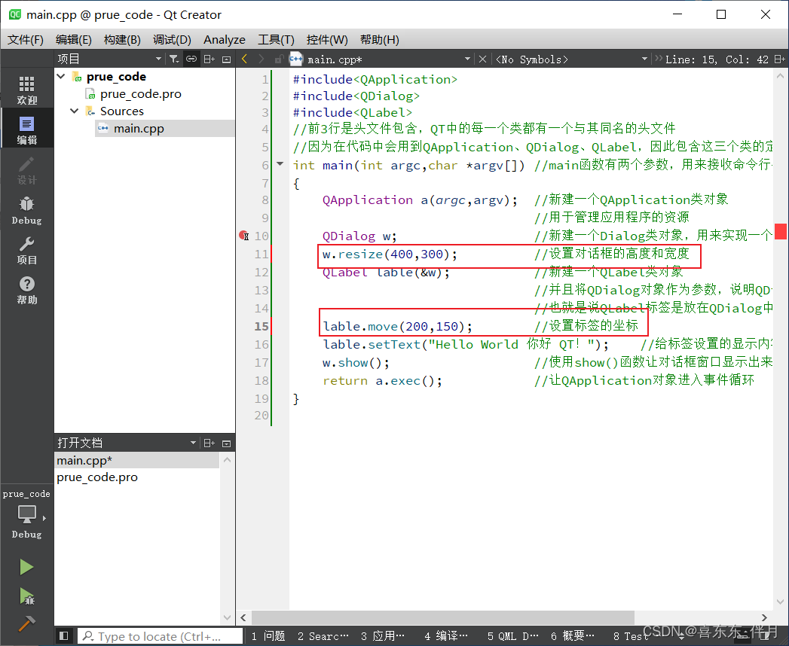Toggle synchronize project tree with editor
The height and width of the screenshot is (646, 789).
click(191, 58)
